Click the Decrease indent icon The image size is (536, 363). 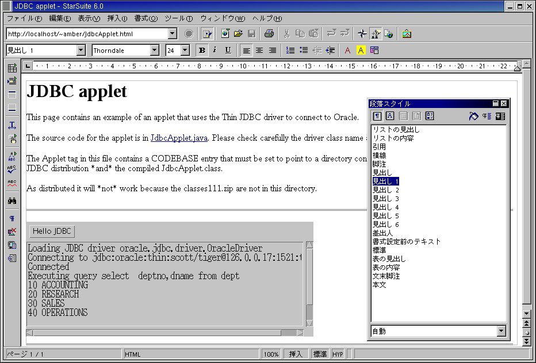click(317, 51)
